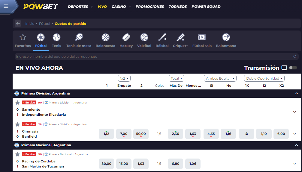Screen dimensions: 302x172
Task: Open the 1x2 market dropdown
Action: tap(124, 78)
